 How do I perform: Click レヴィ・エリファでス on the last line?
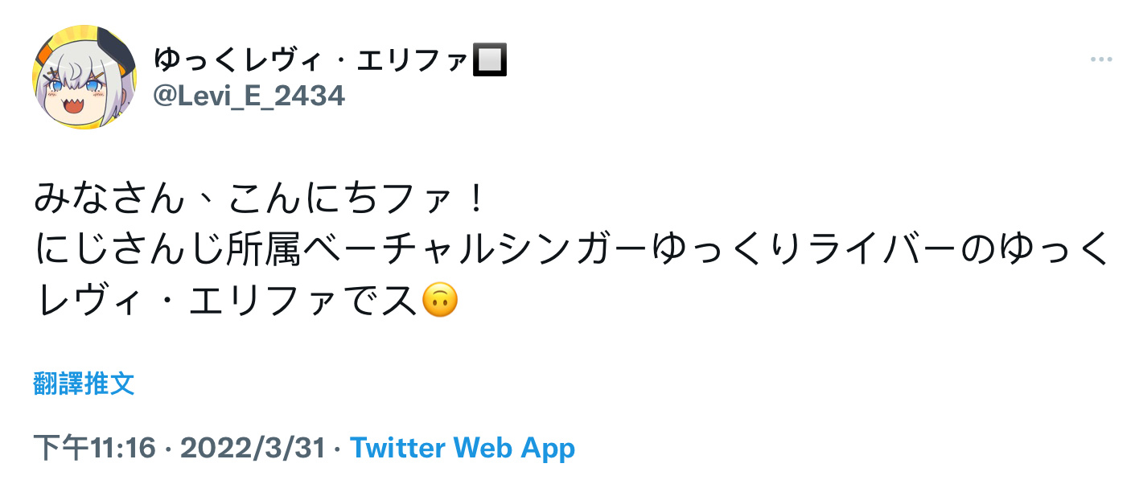pyautogui.click(x=226, y=301)
